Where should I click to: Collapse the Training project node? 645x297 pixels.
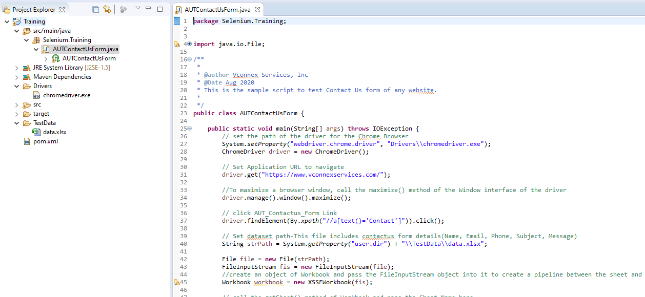[7, 21]
